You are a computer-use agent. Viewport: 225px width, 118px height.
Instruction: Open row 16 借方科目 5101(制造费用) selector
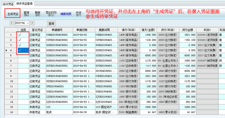coord(128,112)
